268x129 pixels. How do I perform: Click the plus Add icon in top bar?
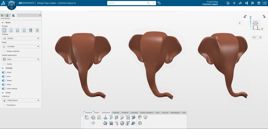pos(234,3)
